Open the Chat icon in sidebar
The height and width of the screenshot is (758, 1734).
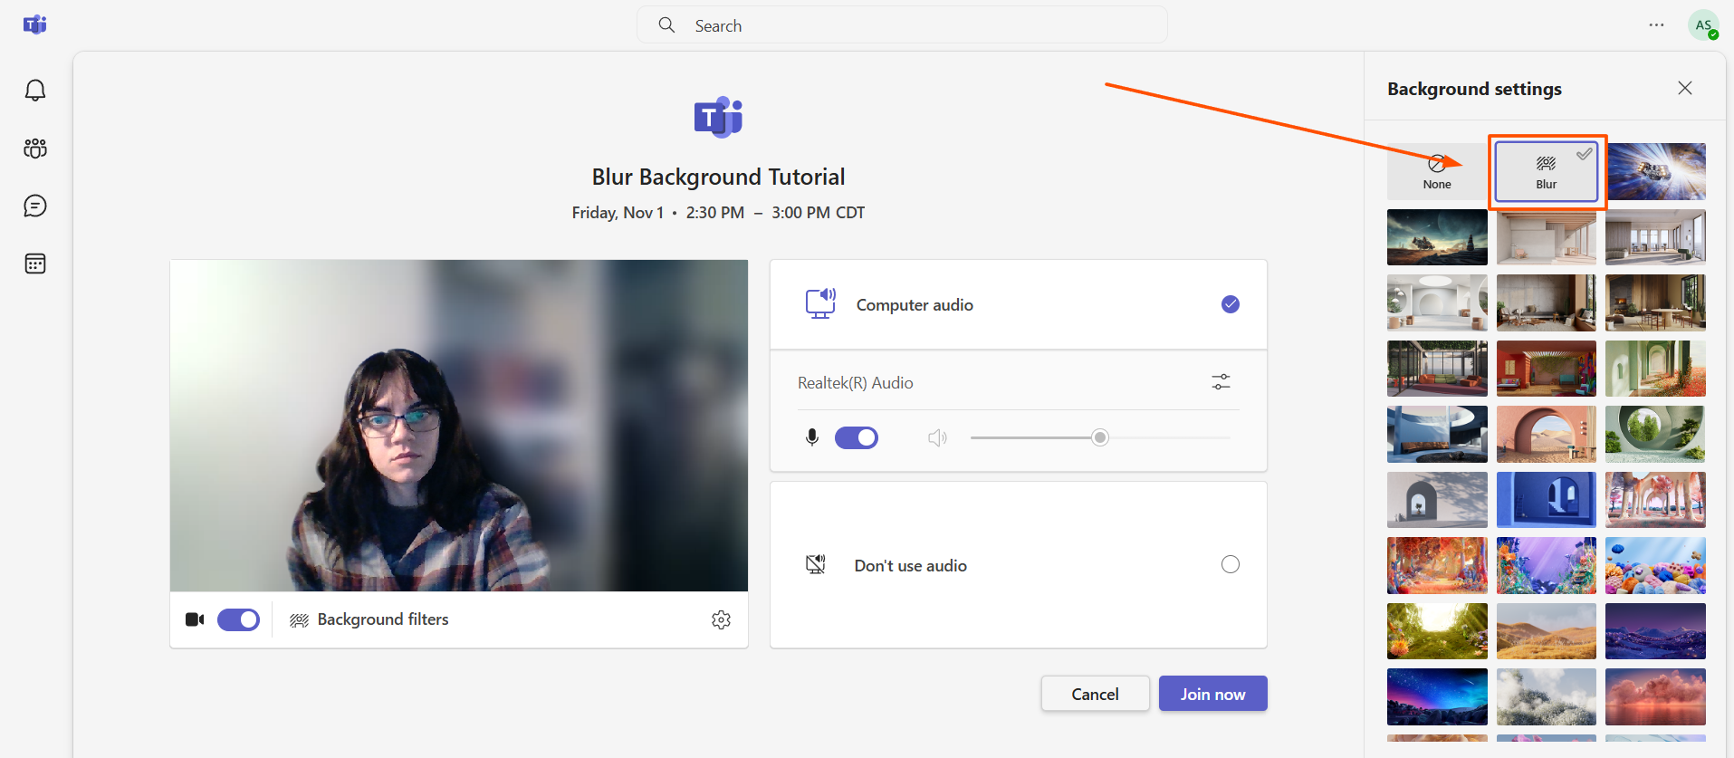point(35,206)
